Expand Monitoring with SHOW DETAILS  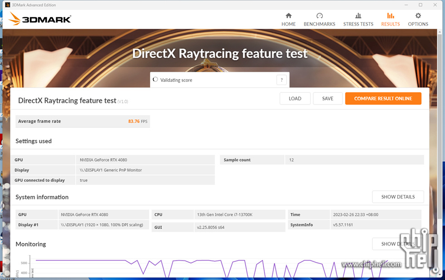[398, 244]
